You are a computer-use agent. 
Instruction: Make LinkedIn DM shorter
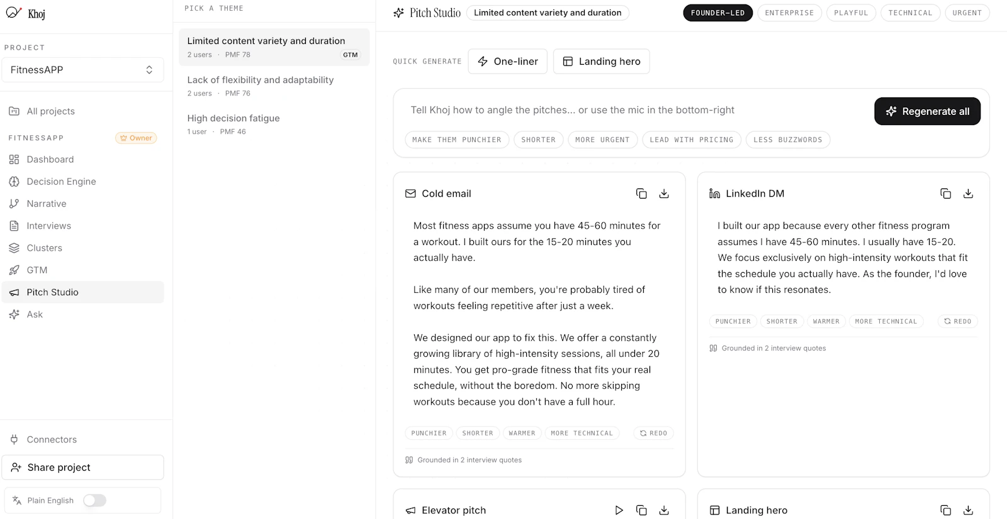[782, 321]
